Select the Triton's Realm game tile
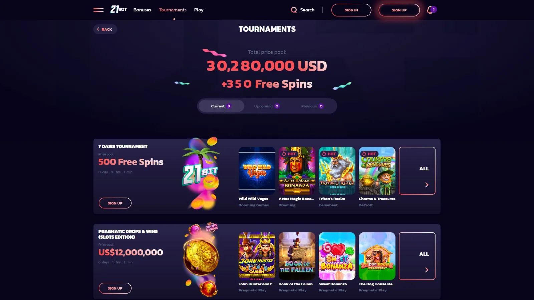 point(337,171)
